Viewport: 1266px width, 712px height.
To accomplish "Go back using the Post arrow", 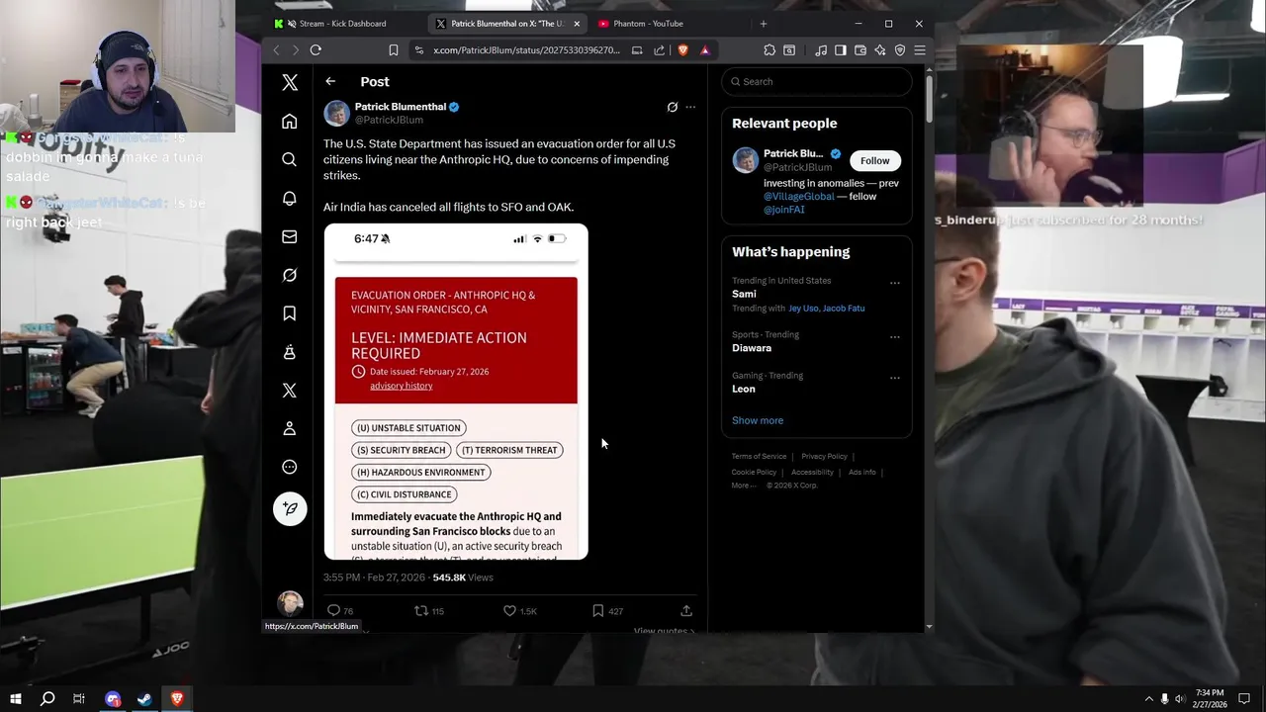I will pos(330,81).
